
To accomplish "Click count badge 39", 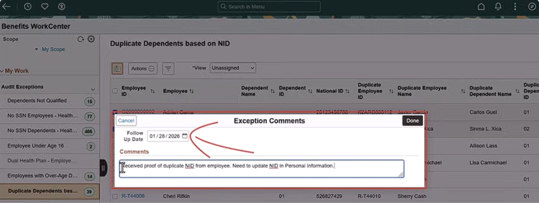I will point(89,192).
